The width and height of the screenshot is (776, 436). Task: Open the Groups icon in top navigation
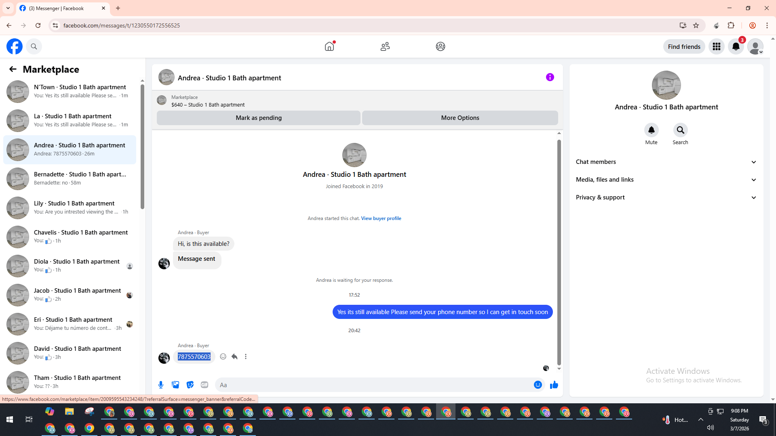click(x=441, y=46)
